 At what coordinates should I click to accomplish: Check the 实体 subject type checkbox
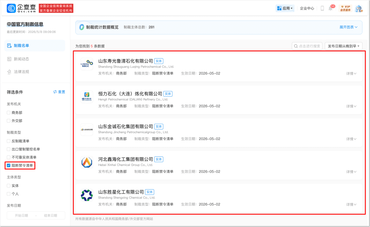[9, 186]
